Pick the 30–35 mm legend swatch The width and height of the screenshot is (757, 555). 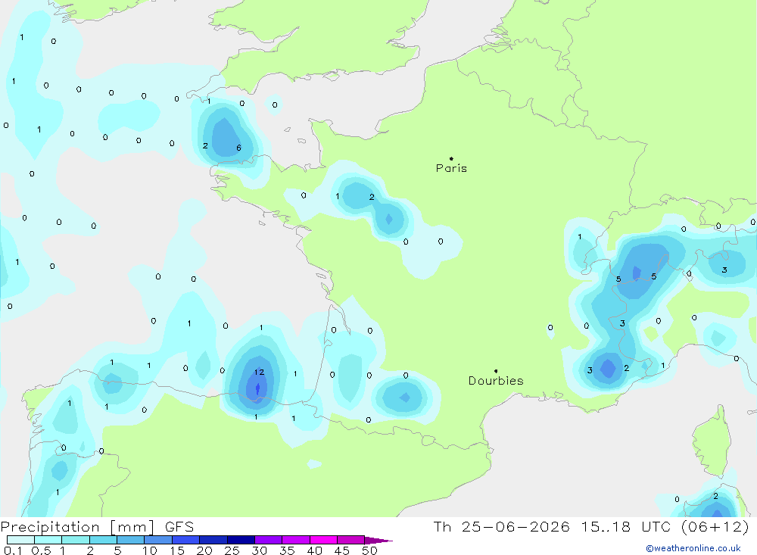pyautogui.click(x=268, y=540)
